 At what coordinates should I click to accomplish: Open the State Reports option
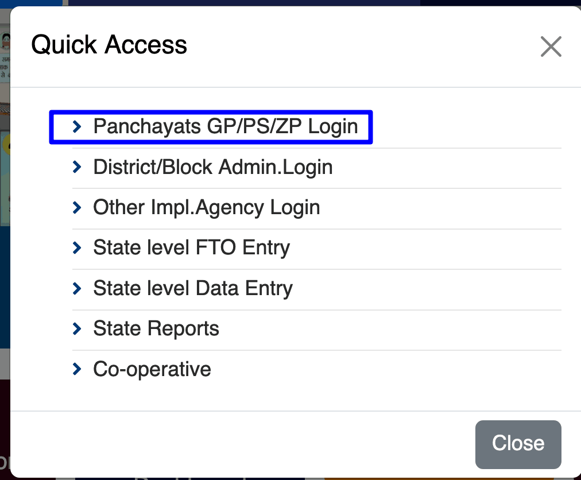tap(156, 328)
